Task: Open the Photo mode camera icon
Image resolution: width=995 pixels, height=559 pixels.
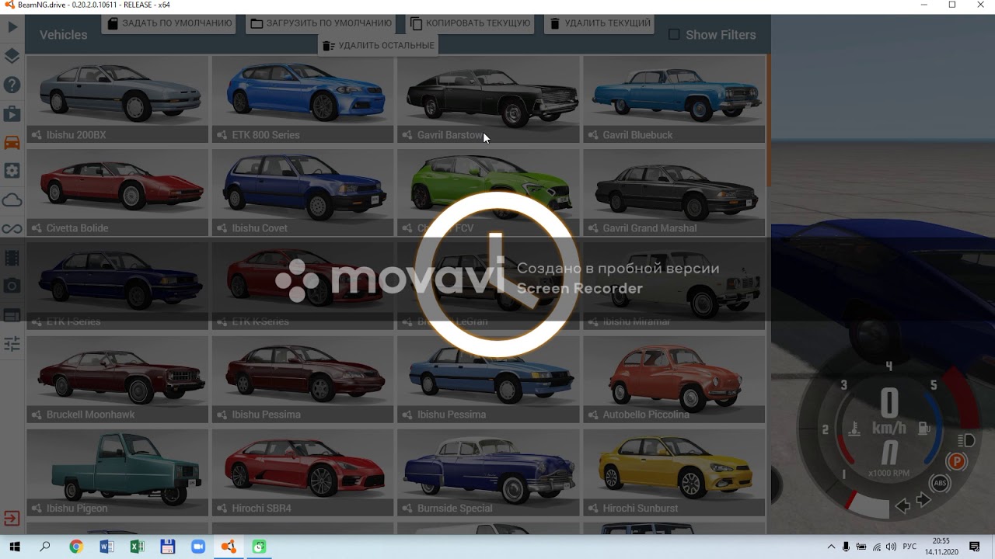Action: coord(12,286)
